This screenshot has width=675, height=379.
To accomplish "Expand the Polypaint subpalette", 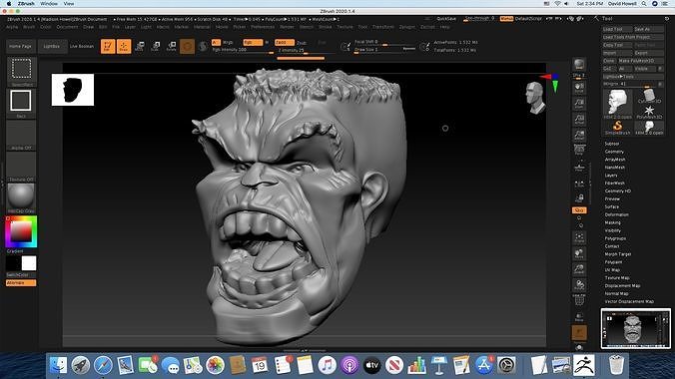I will click(x=613, y=262).
